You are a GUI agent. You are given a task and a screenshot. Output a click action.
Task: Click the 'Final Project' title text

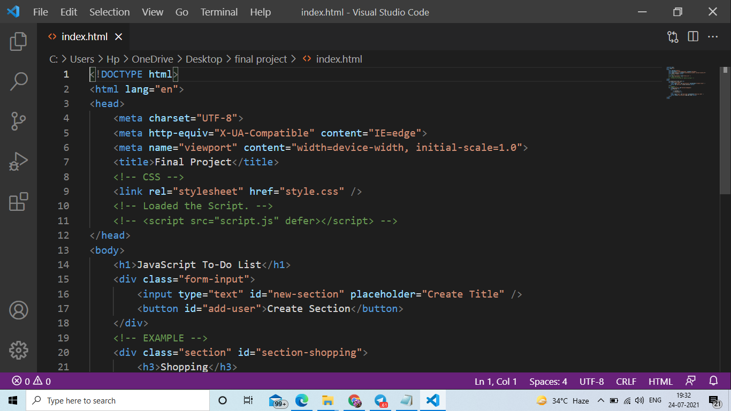coord(193,162)
